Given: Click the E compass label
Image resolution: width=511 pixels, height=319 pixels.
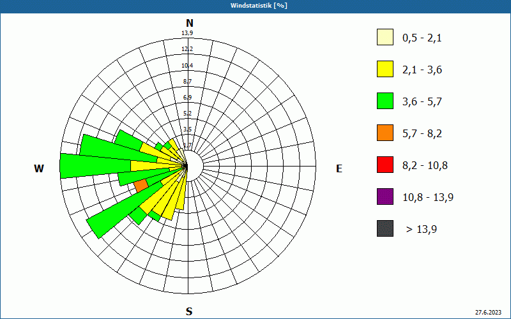Looking at the screenshot, I should tap(339, 168).
